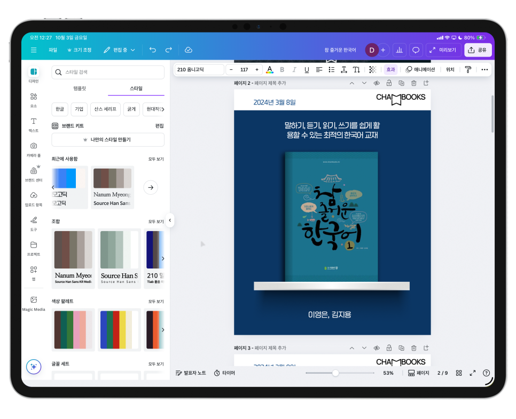516x419 pixels.
Task: Toggle italic text formatting
Action: (x=294, y=70)
